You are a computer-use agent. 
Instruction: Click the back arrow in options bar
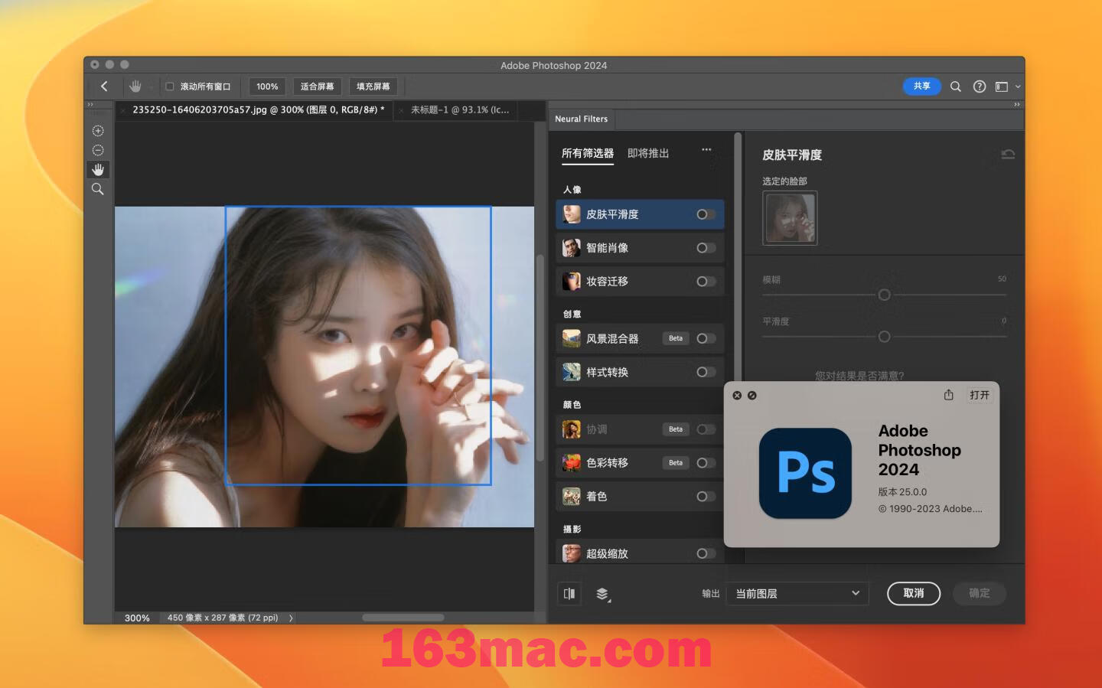(x=105, y=86)
